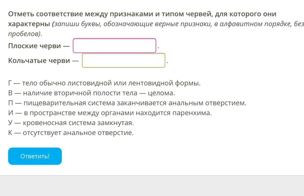The height and width of the screenshot is (196, 304).
Task: Click the gray footer area below the question
Action: click(x=152, y=186)
